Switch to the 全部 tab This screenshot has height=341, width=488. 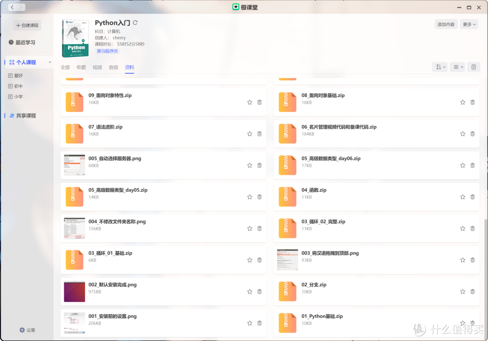point(65,67)
